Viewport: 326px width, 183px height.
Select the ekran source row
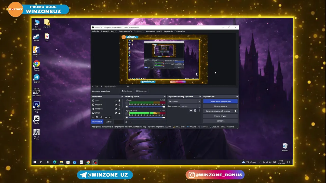pyautogui.click(x=106, y=113)
